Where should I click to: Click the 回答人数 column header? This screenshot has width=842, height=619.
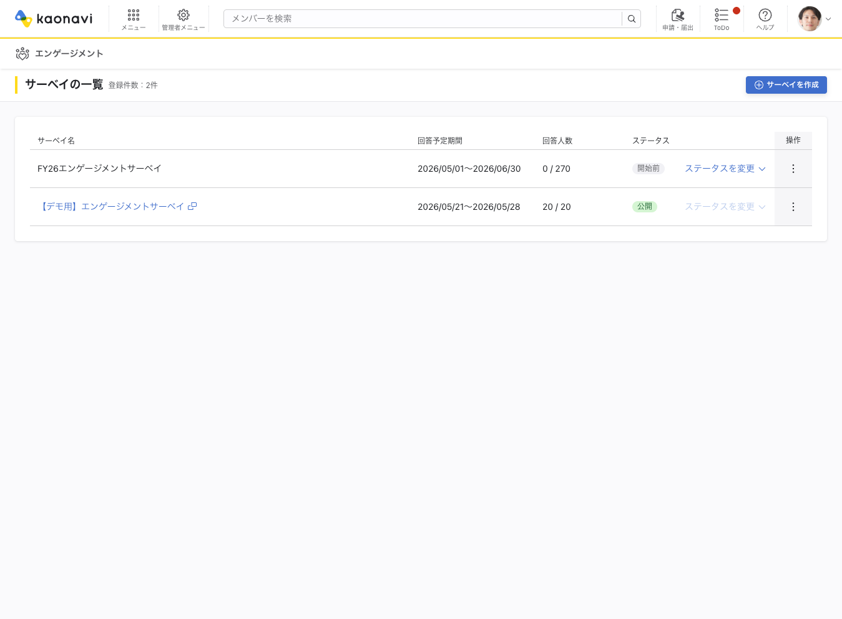click(557, 141)
